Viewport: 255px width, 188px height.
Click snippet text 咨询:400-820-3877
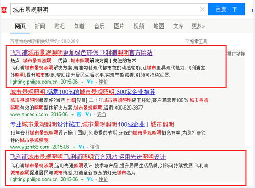pos(123,108)
